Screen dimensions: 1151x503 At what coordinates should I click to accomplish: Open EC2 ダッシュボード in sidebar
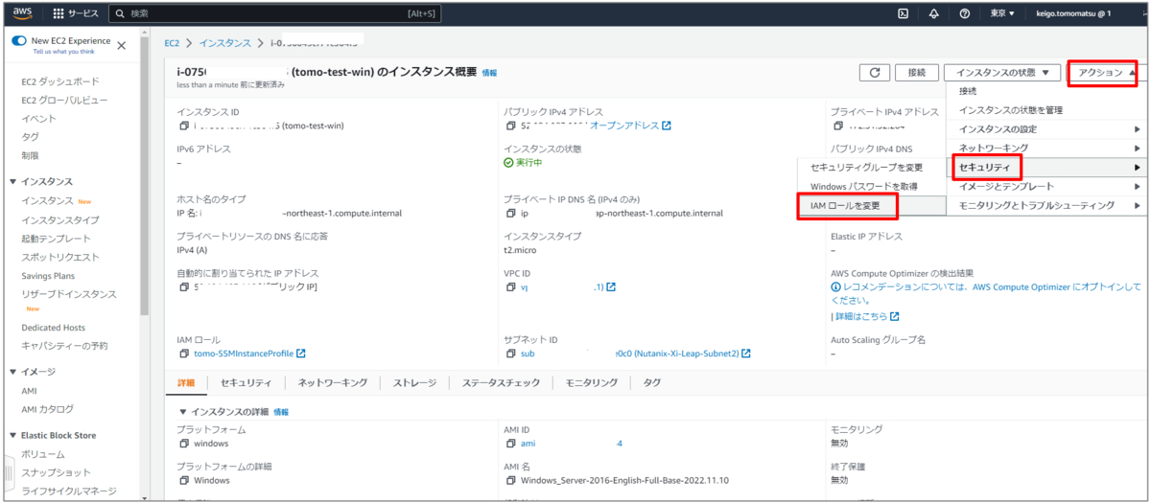[x=60, y=81]
